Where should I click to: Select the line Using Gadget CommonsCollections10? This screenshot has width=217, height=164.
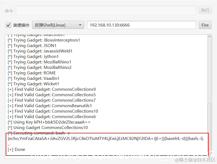[x=48, y=128]
